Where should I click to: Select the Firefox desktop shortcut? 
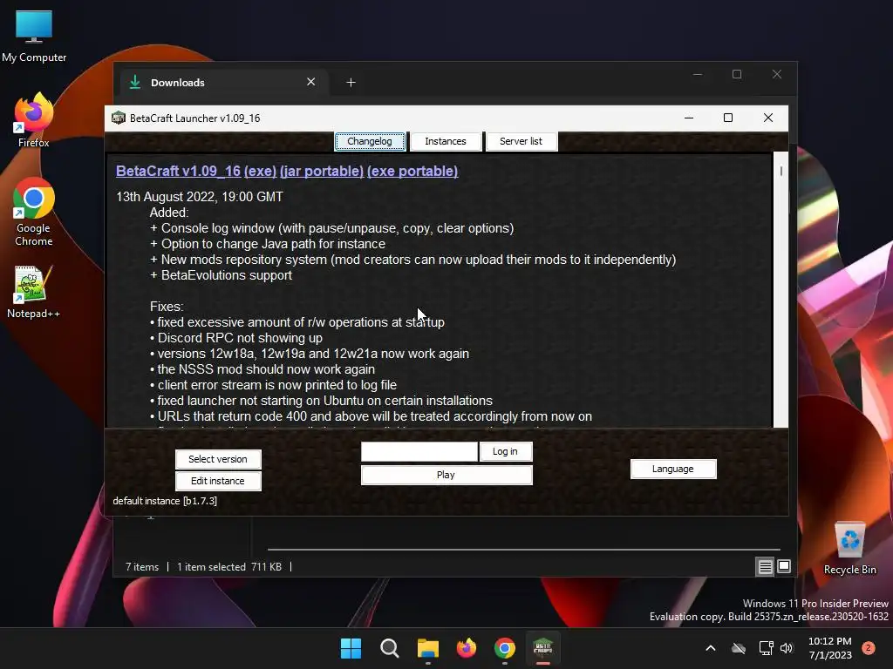(x=34, y=120)
